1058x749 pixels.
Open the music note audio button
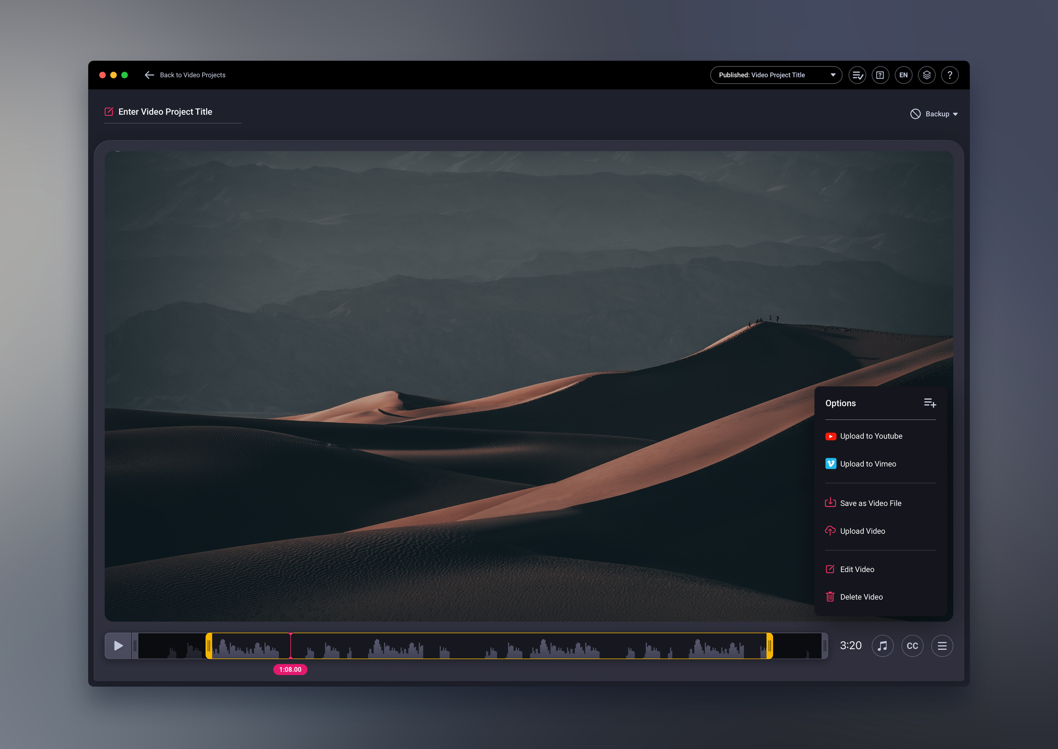pyautogui.click(x=882, y=646)
